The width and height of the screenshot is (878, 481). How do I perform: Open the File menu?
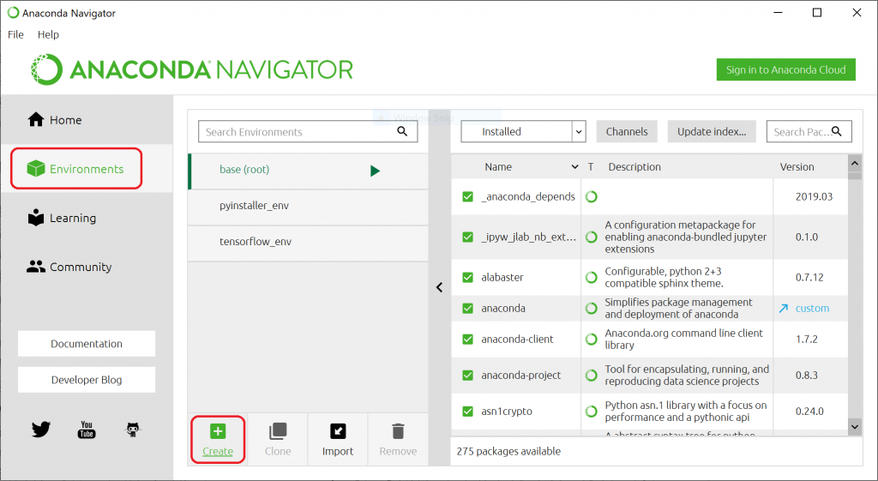[x=15, y=34]
